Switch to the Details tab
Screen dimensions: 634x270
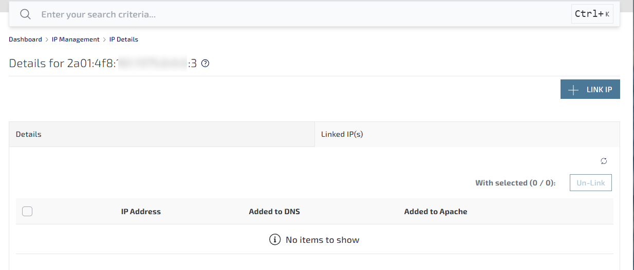pos(161,134)
